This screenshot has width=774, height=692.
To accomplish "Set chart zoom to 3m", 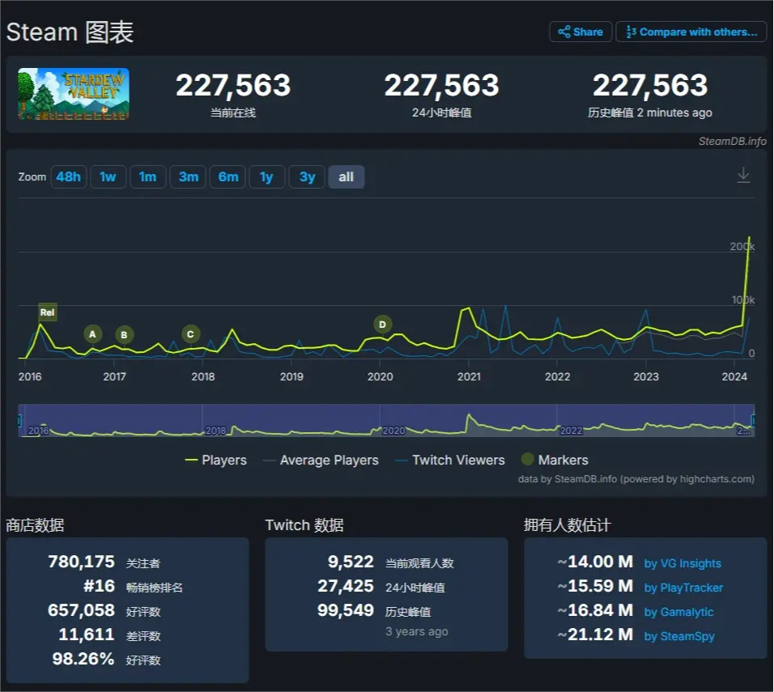I will click(188, 176).
